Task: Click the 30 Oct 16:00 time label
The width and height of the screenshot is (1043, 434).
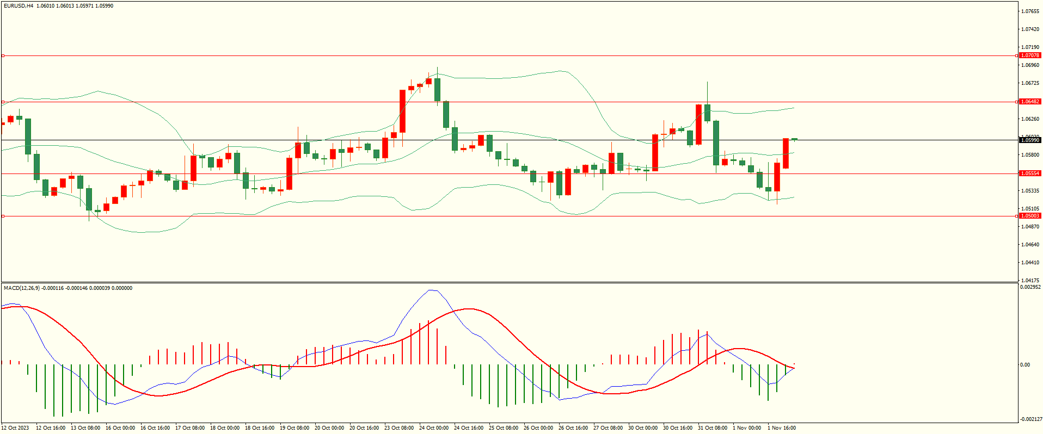Action: point(678,428)
